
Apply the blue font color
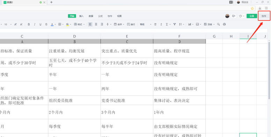pos(52,24)
